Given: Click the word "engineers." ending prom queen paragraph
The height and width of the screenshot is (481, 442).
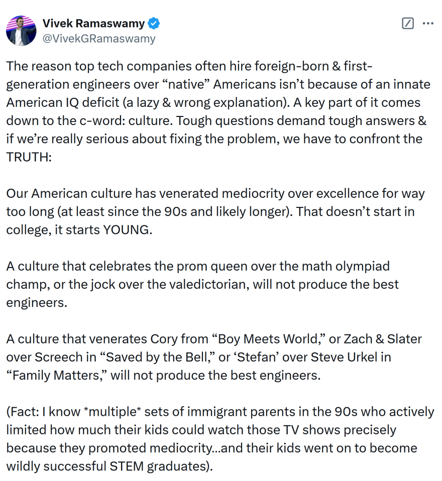Looking at the screenshot, I should click(37, 303).
